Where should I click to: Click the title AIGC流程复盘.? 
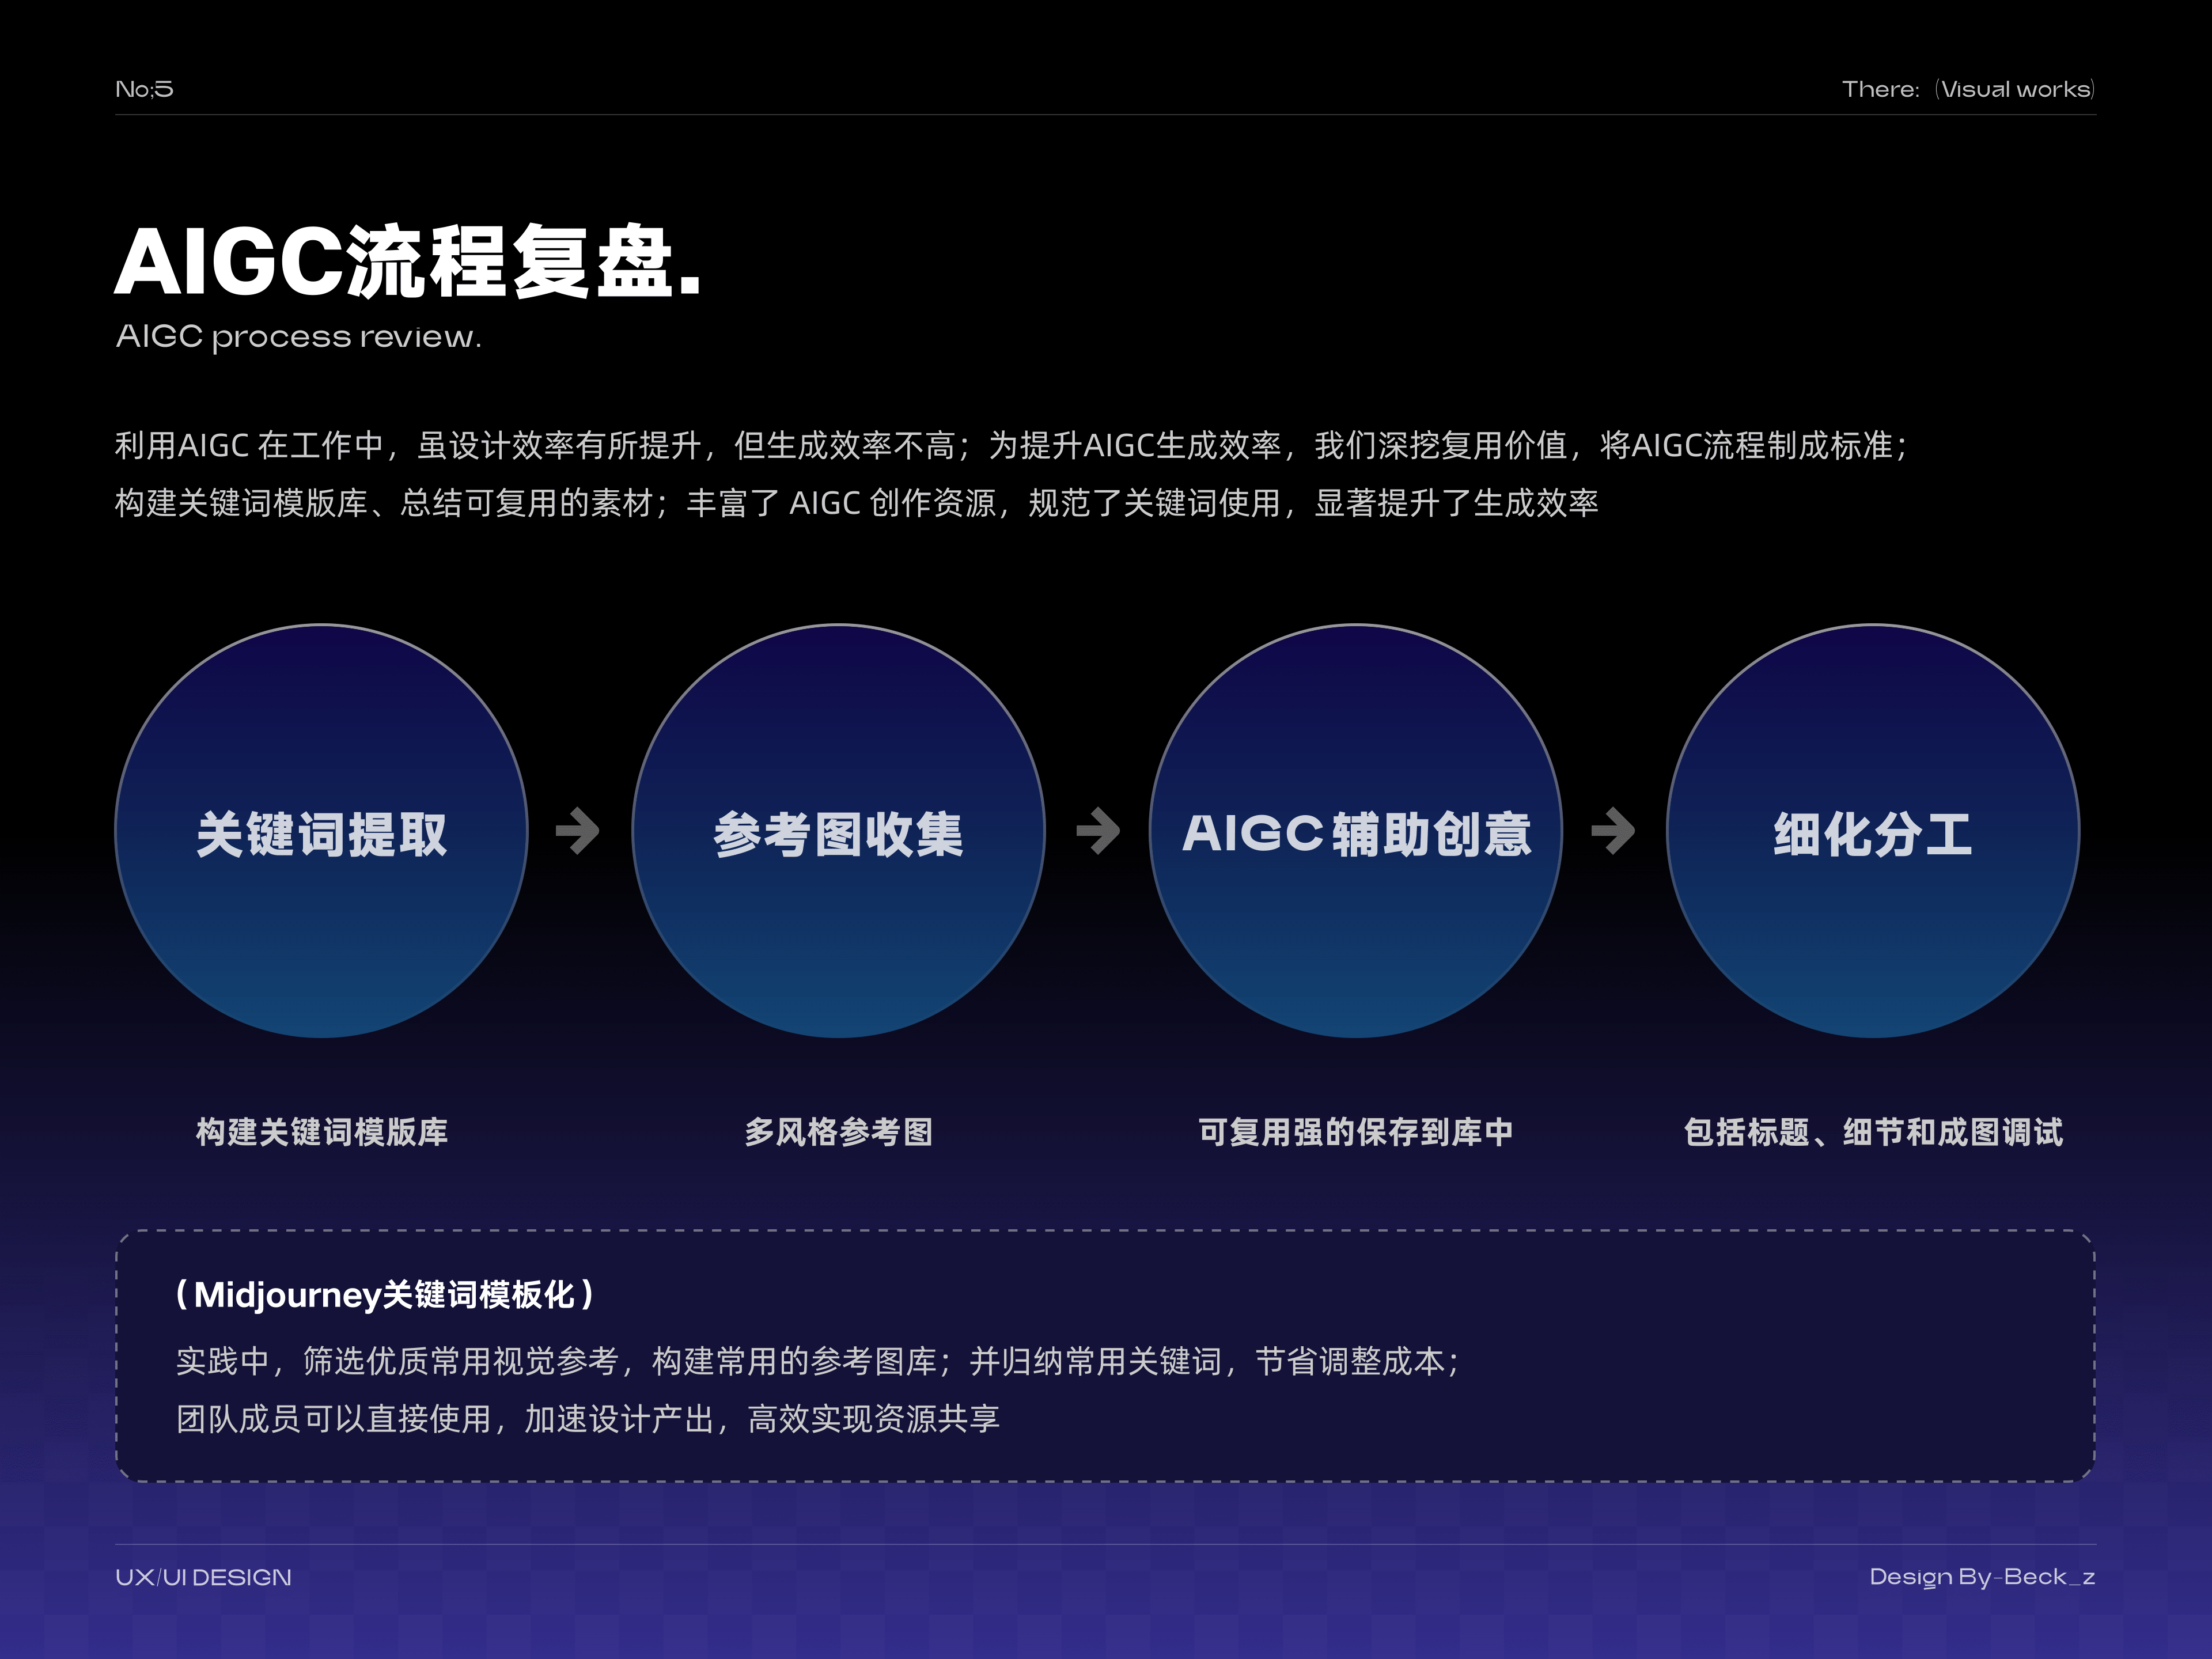[x=408, y=261]
